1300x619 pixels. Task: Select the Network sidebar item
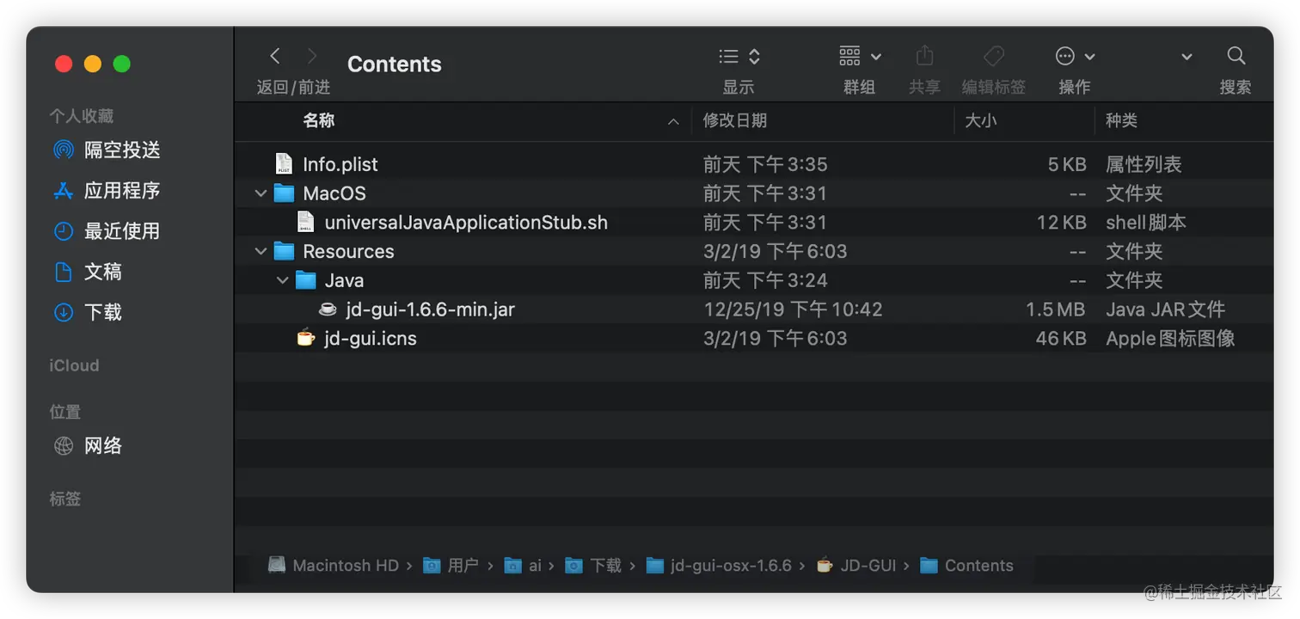tap(102, 446)
